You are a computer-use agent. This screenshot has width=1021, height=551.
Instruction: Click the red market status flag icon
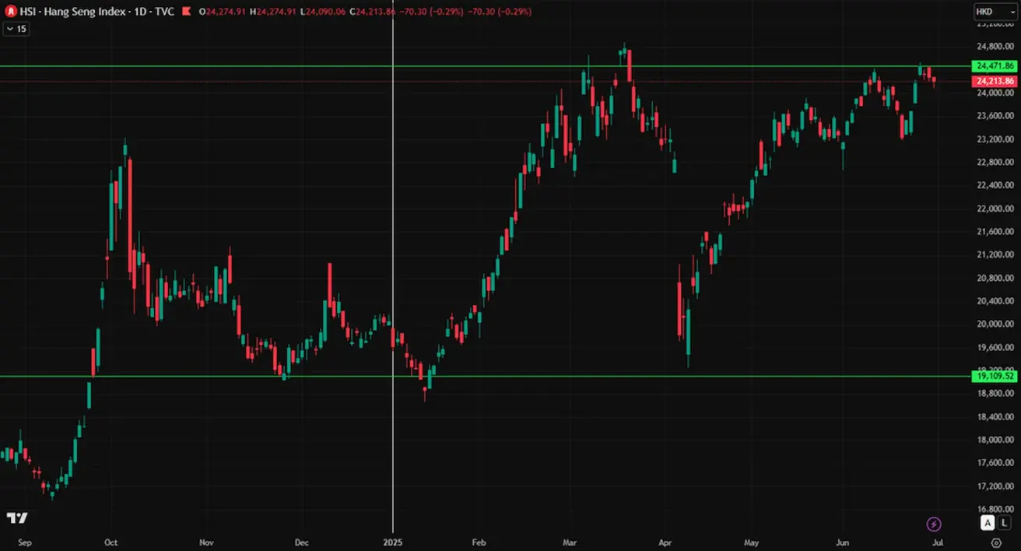tap(185, 12)
